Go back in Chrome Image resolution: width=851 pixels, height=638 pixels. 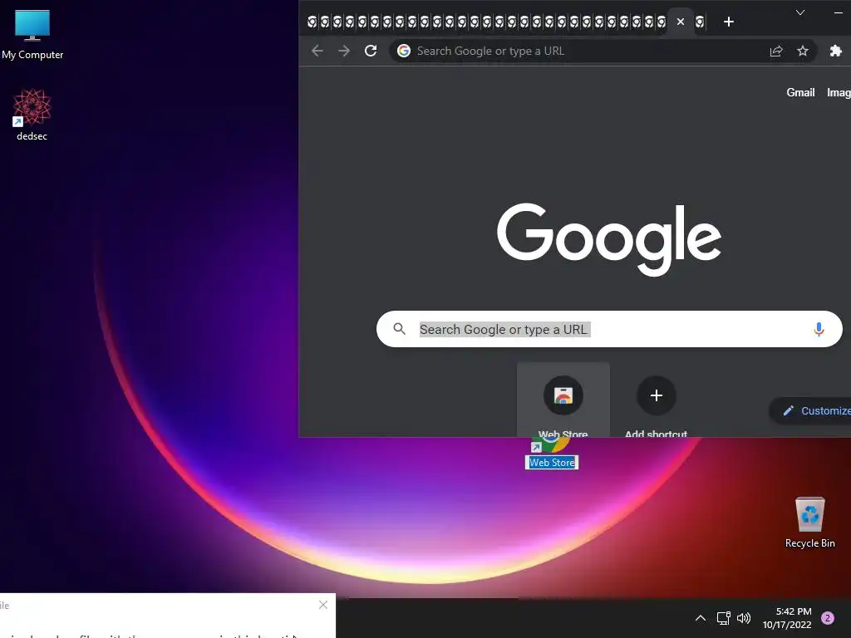click(317, 51)
